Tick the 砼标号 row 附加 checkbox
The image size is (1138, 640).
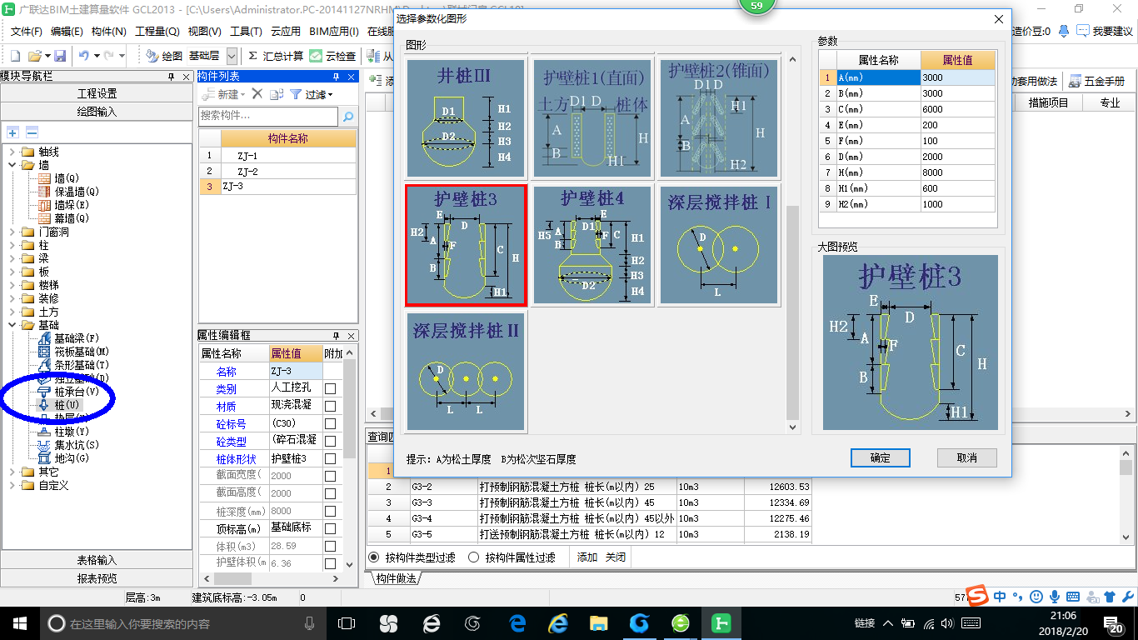click(x=331, y=423)
